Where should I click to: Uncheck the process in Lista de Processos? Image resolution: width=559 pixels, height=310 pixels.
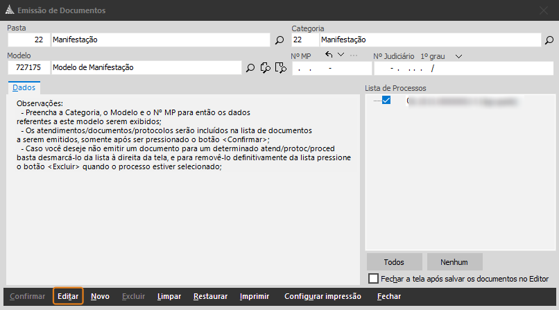coord(386,100)
